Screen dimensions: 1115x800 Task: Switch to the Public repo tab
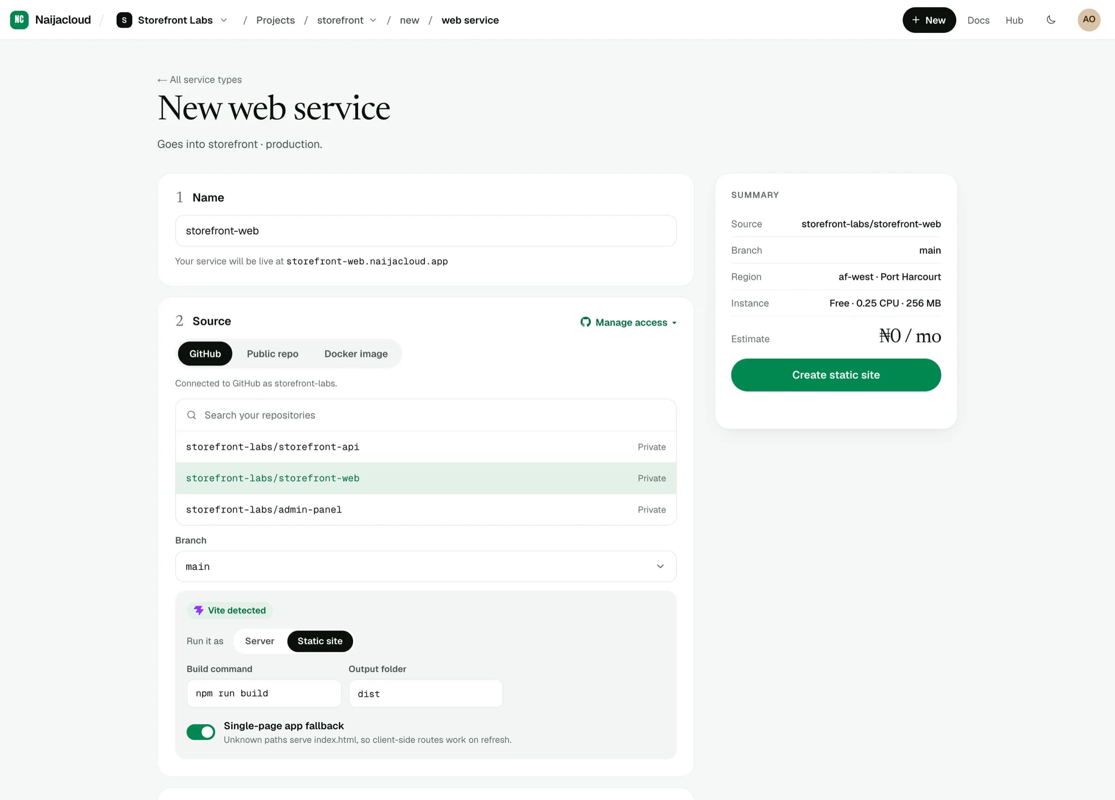pyautogui.click(x=272, y=353)
